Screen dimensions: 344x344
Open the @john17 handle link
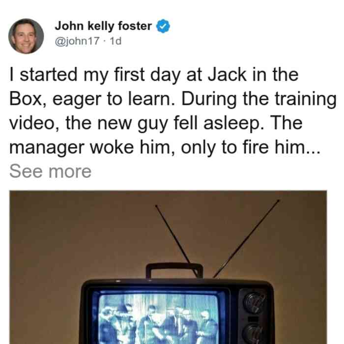coord(77,41)
